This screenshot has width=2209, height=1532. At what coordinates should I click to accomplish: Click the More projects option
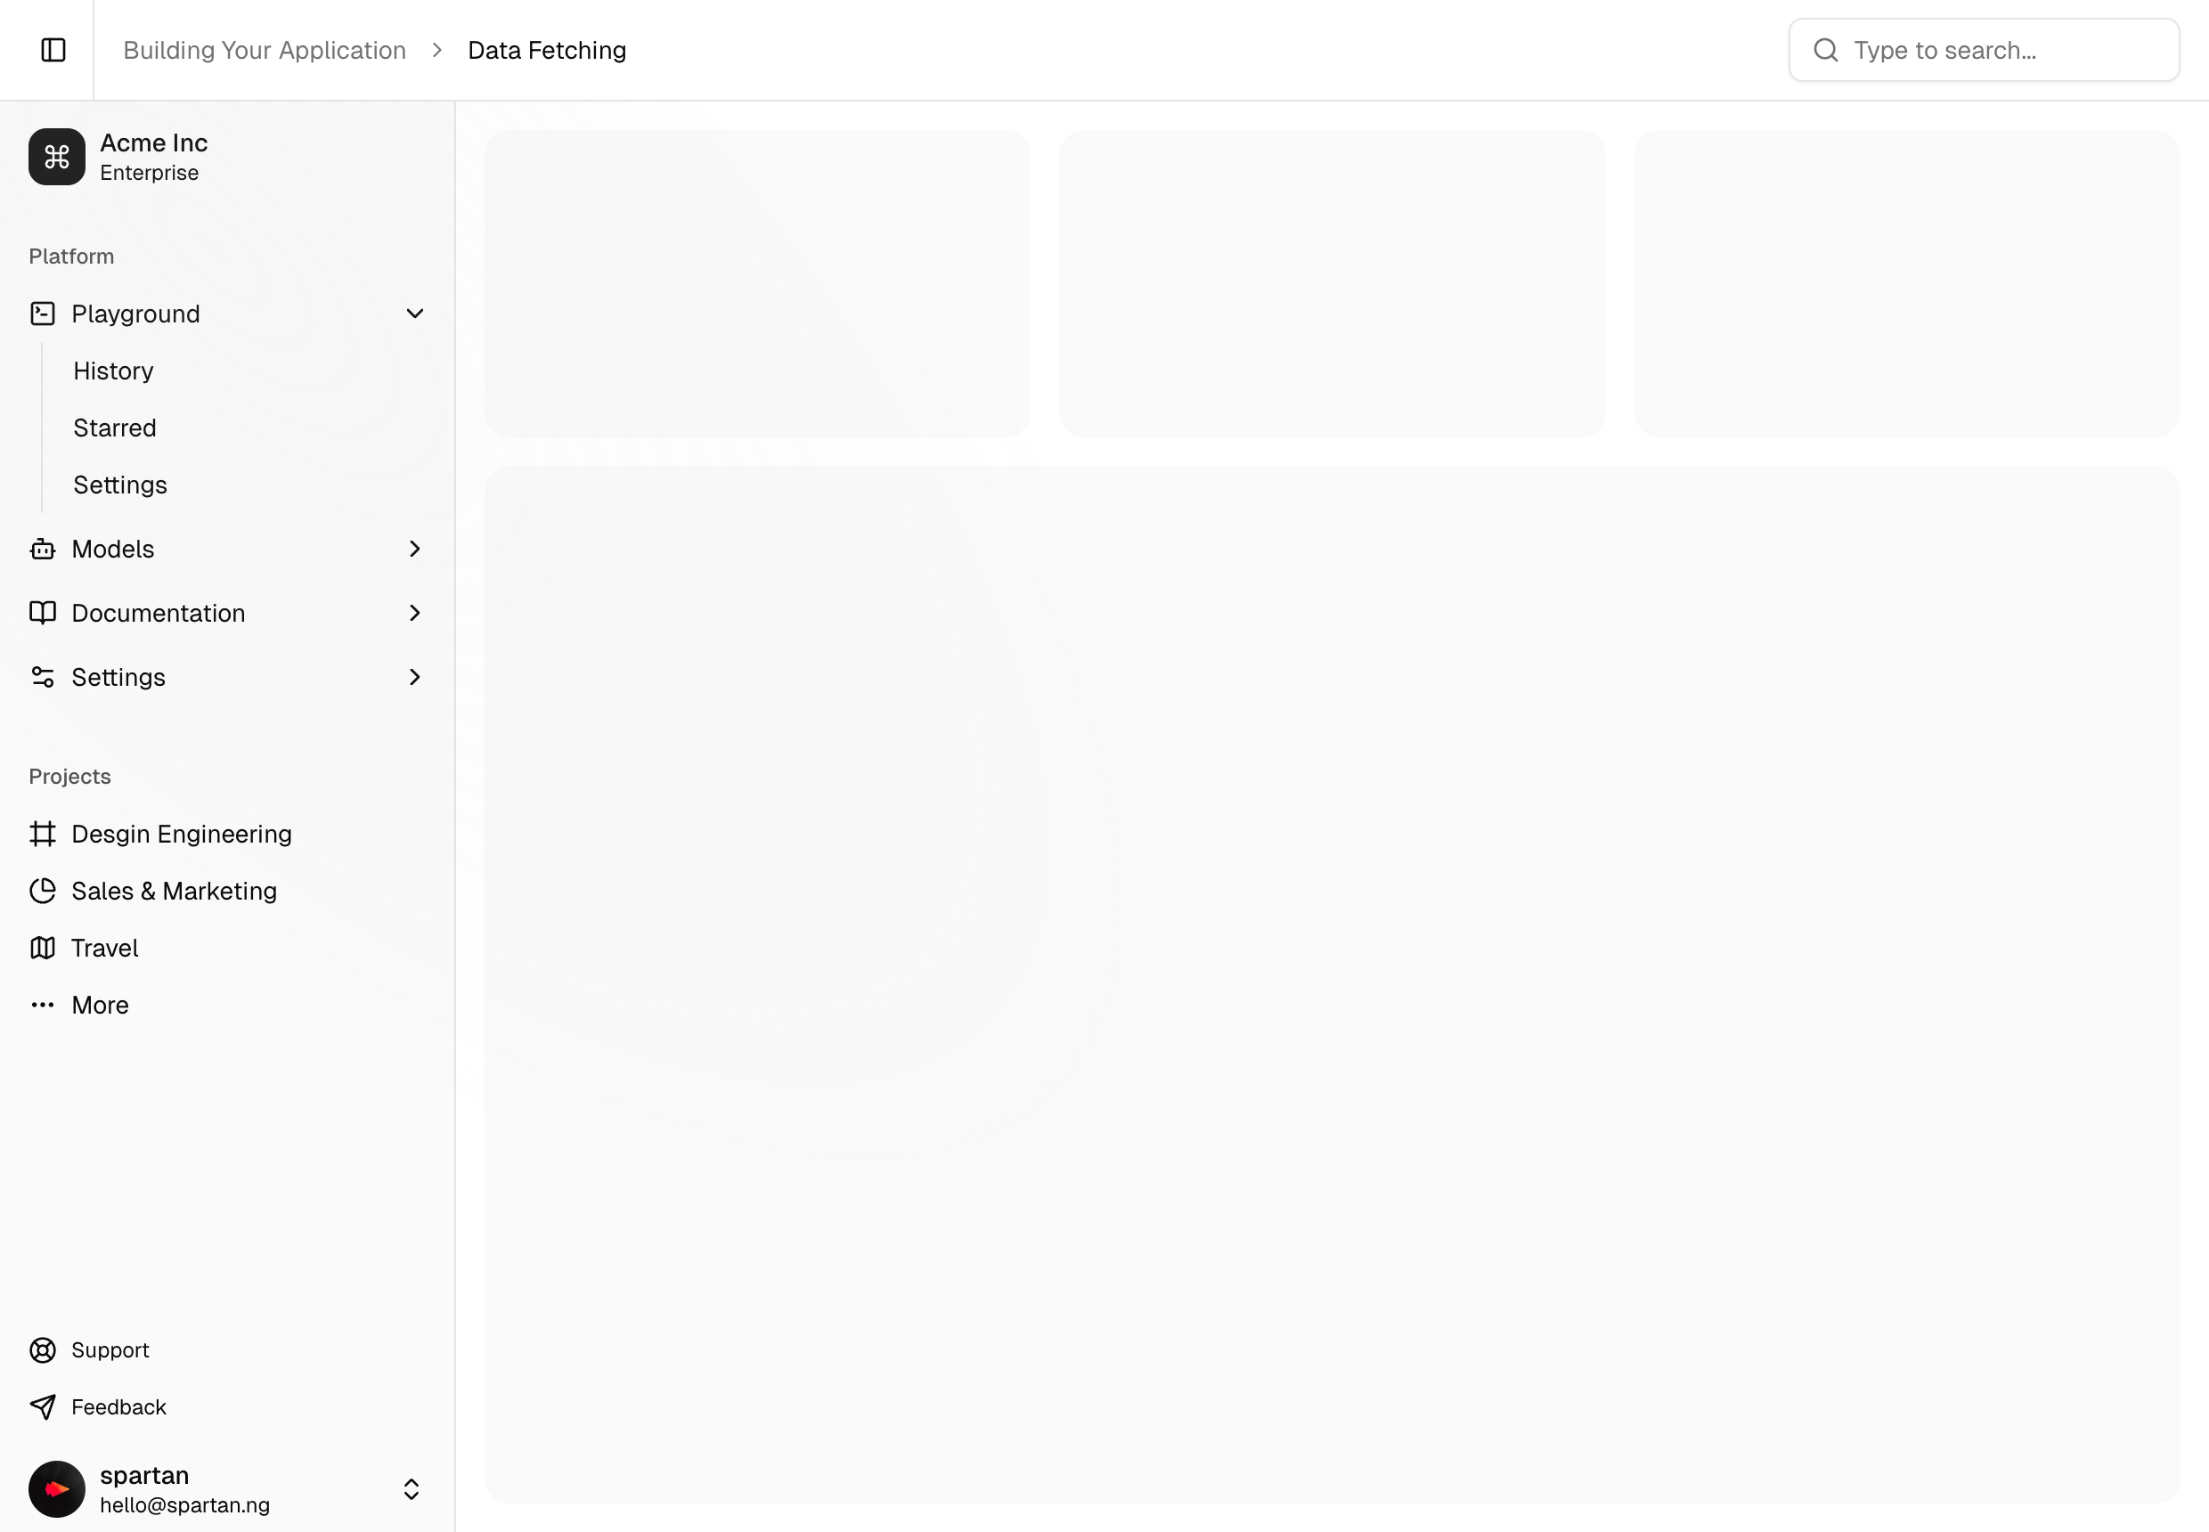tap(99, 1004)
